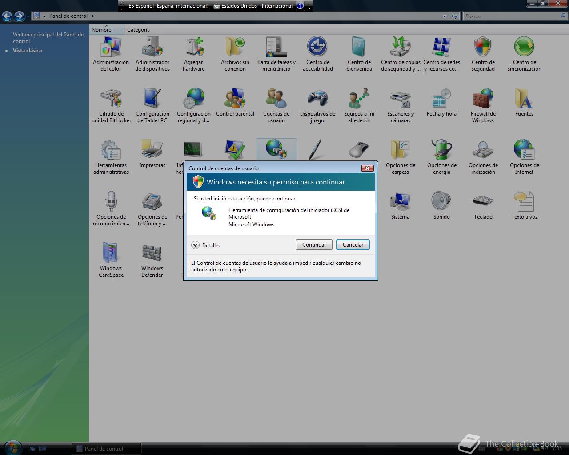Open Texto a voz icon
The height and width of the screenshot is (455, 569).
[525, 205]
